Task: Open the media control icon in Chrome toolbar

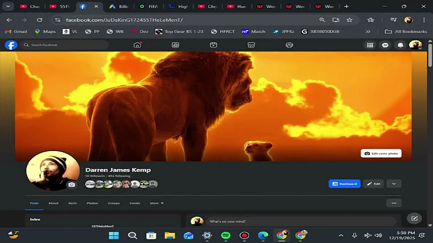Action: [x=393, y=20]
